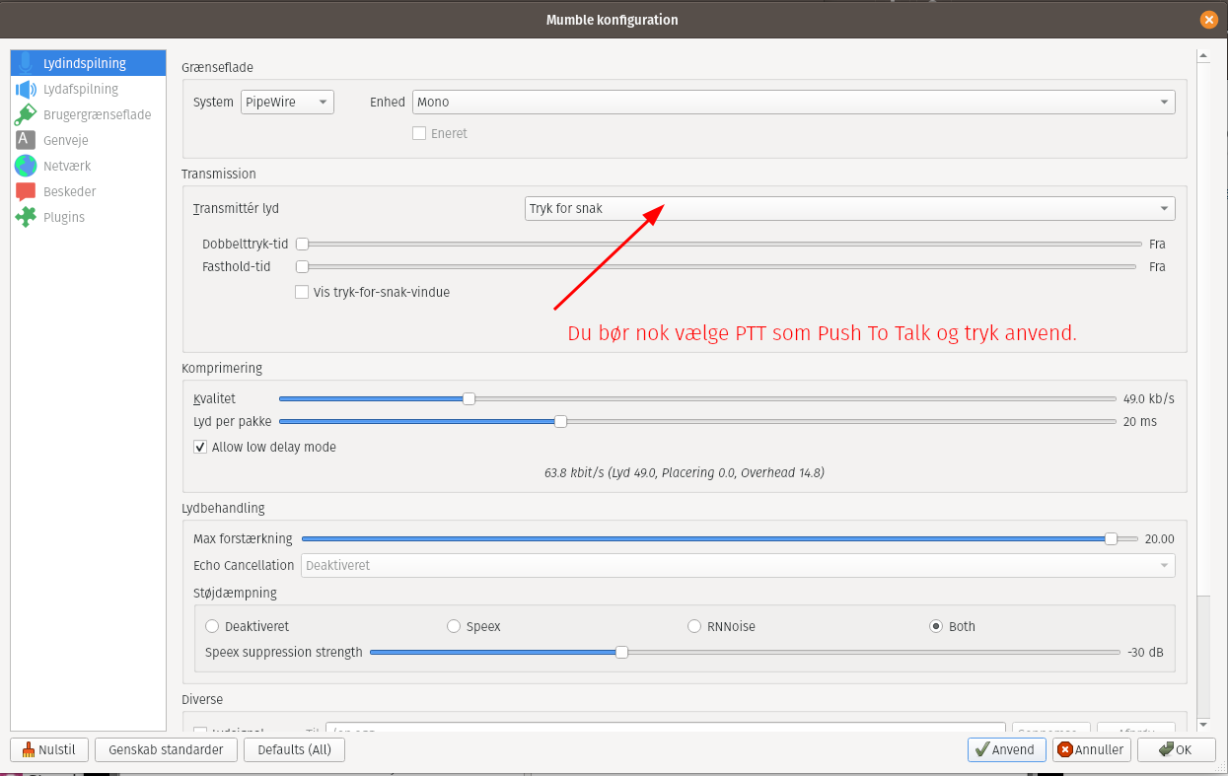The height and width of the screenshot is (776, 1228).
Task: Click the Defaults (All) button
Action: point(294,749)
